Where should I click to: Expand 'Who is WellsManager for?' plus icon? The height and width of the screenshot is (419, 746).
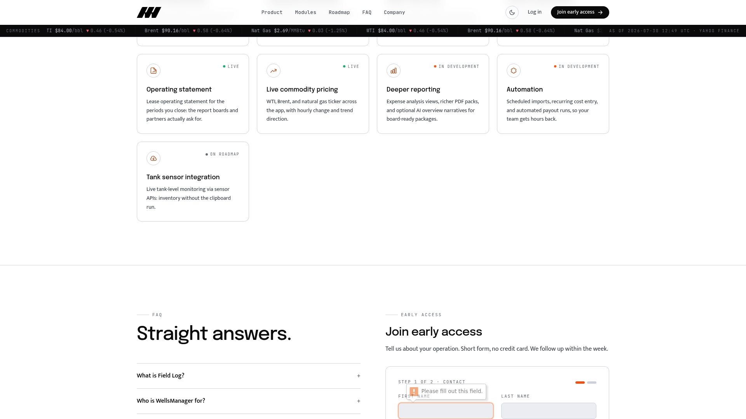click(359, 401)
